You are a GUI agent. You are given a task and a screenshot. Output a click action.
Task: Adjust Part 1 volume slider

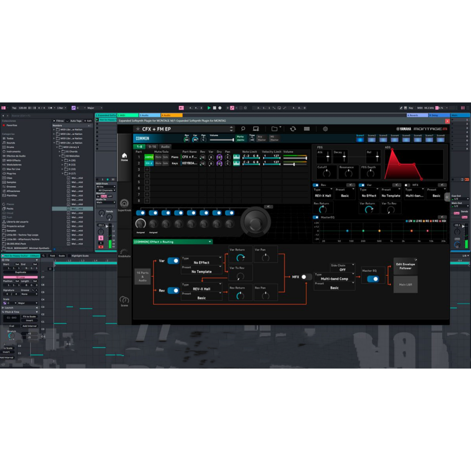(x=295, y=158)
